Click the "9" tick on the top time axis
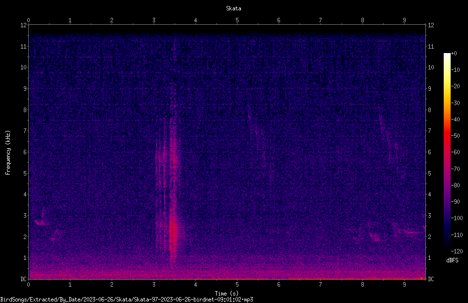 (404, 20)
